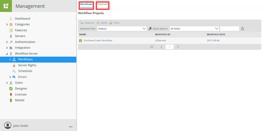Go to the first page of results

point(152,47)
